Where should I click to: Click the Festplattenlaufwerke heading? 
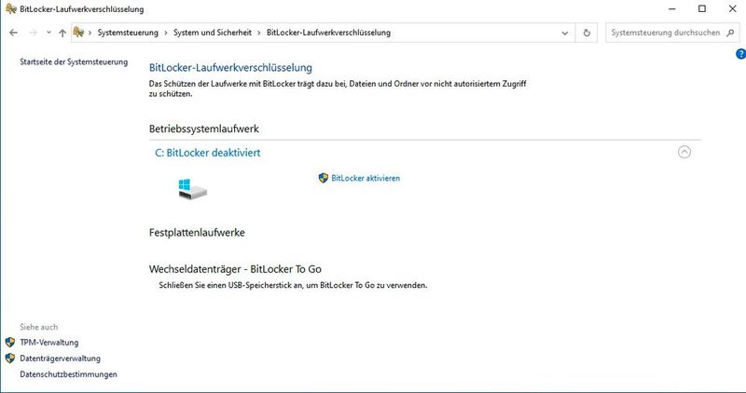[197, 233]
